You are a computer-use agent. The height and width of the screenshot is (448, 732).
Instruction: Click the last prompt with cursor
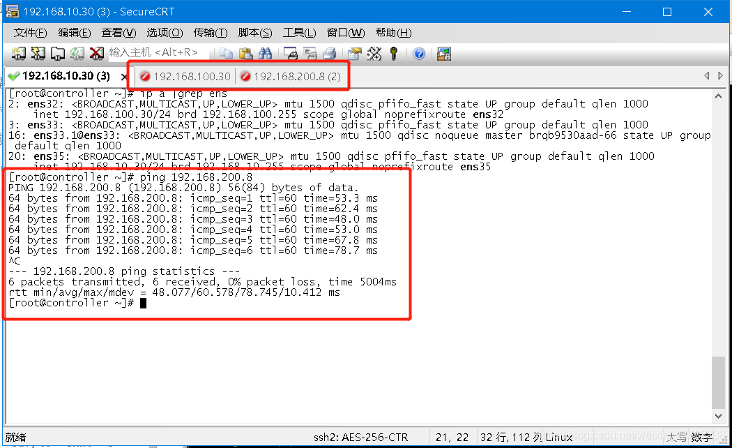(77, 303)
